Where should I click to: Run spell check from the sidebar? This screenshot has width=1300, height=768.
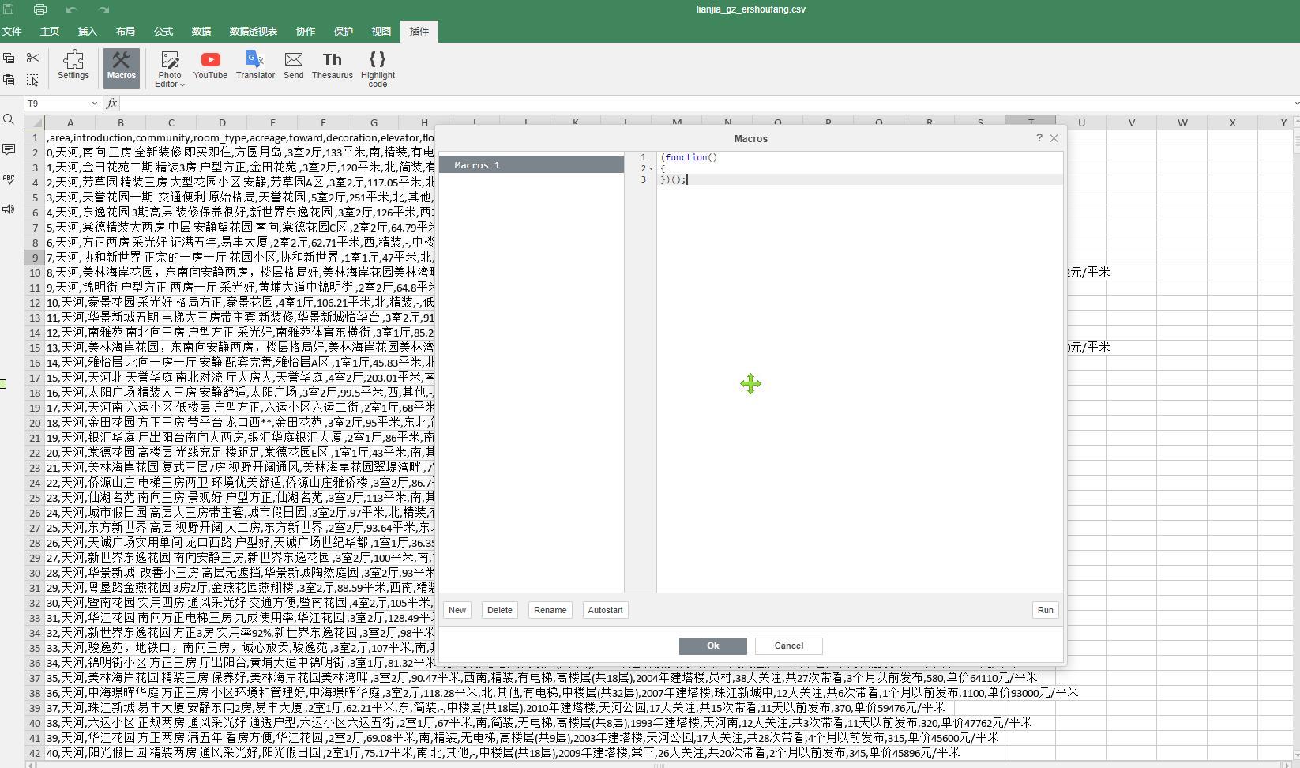pos(9,179)
